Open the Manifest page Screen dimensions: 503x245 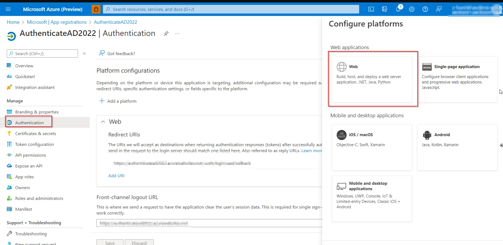tap(24, 209)
